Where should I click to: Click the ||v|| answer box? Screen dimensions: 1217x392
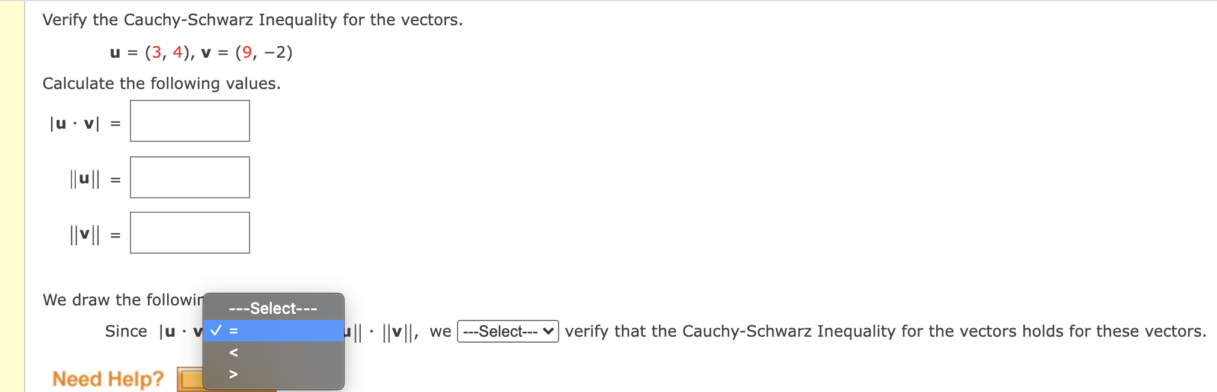click(x=190, y=233)
